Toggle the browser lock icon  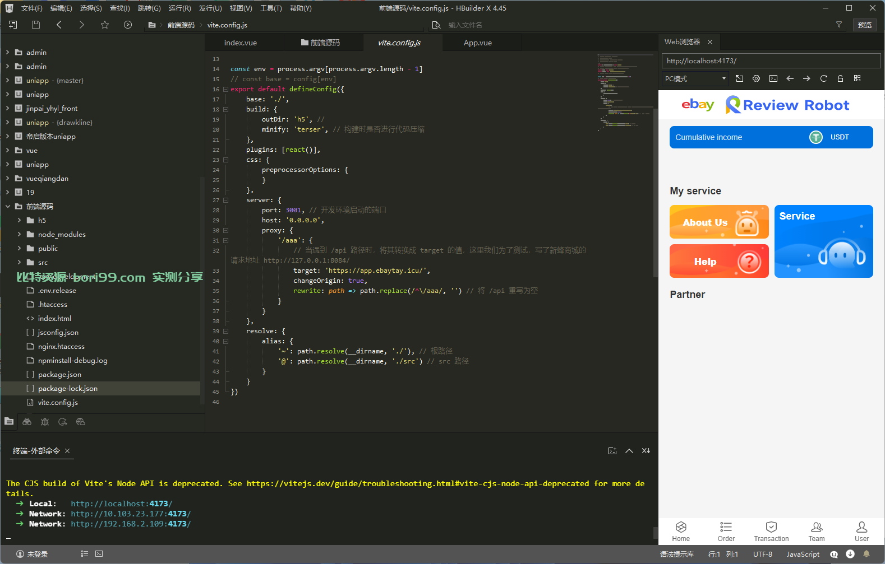pyautogui.click(x=840, y=78)
